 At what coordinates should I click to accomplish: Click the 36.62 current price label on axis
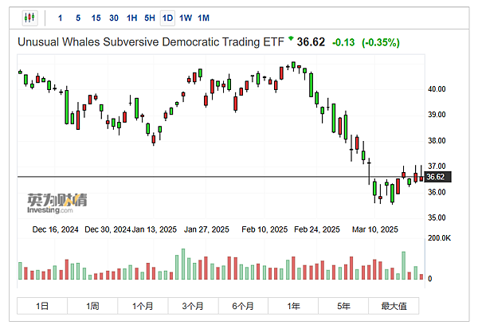437,177
